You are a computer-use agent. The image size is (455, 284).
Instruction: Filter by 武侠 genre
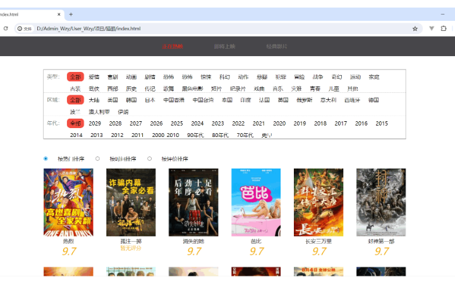[94, 89]
